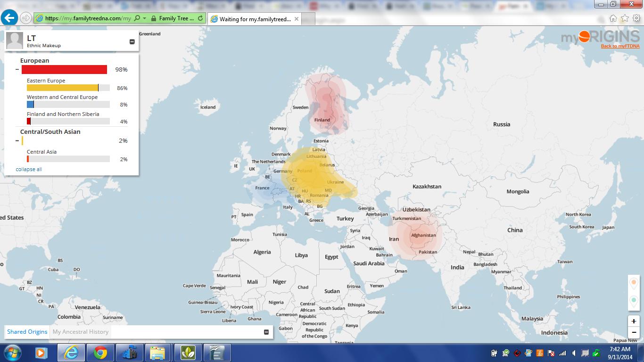The height and width of the screenshot is (362, 644).
Task: Click the Java orange tray icon
Action: click(540, 353)
